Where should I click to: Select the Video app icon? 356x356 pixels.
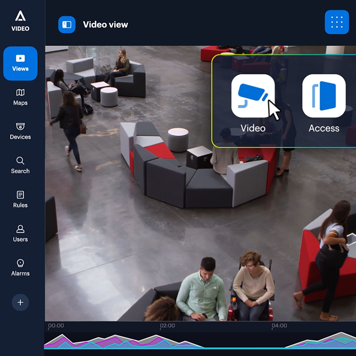click(253, 96)
